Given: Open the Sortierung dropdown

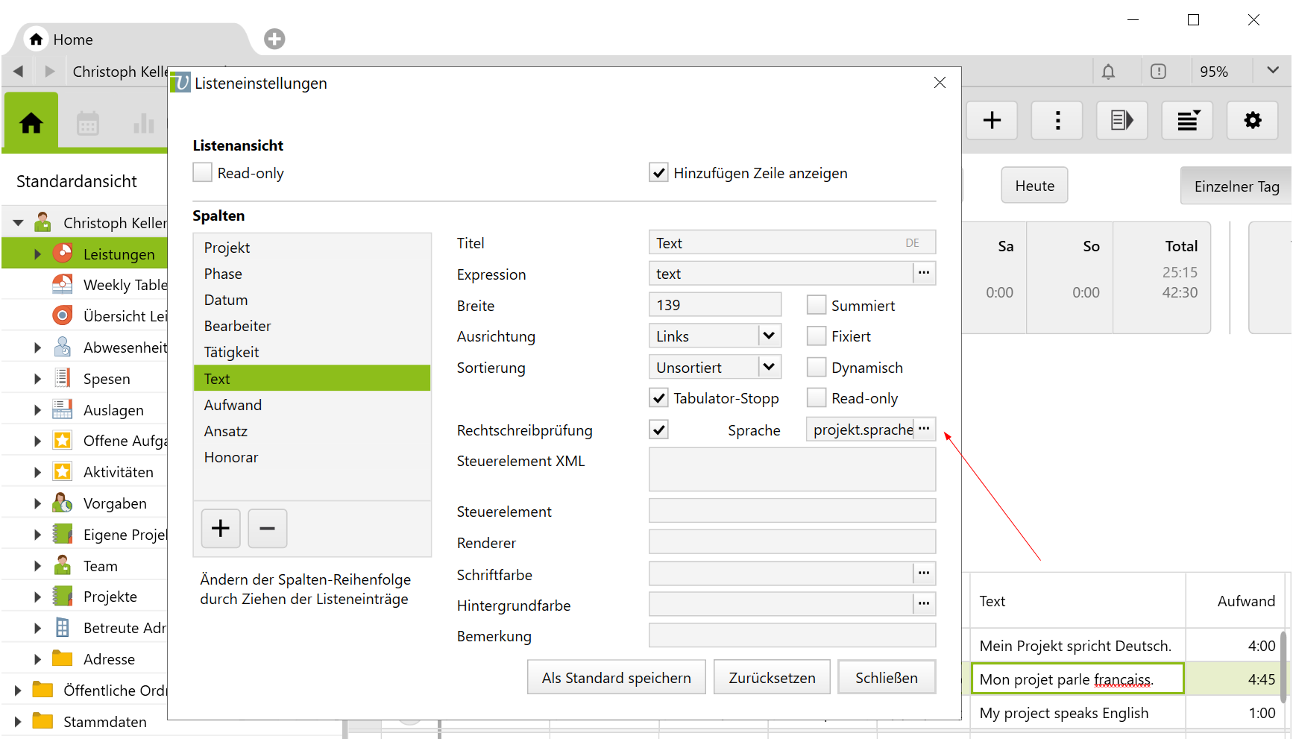Looking at the screenshot, I should click(x=769, y=367).
